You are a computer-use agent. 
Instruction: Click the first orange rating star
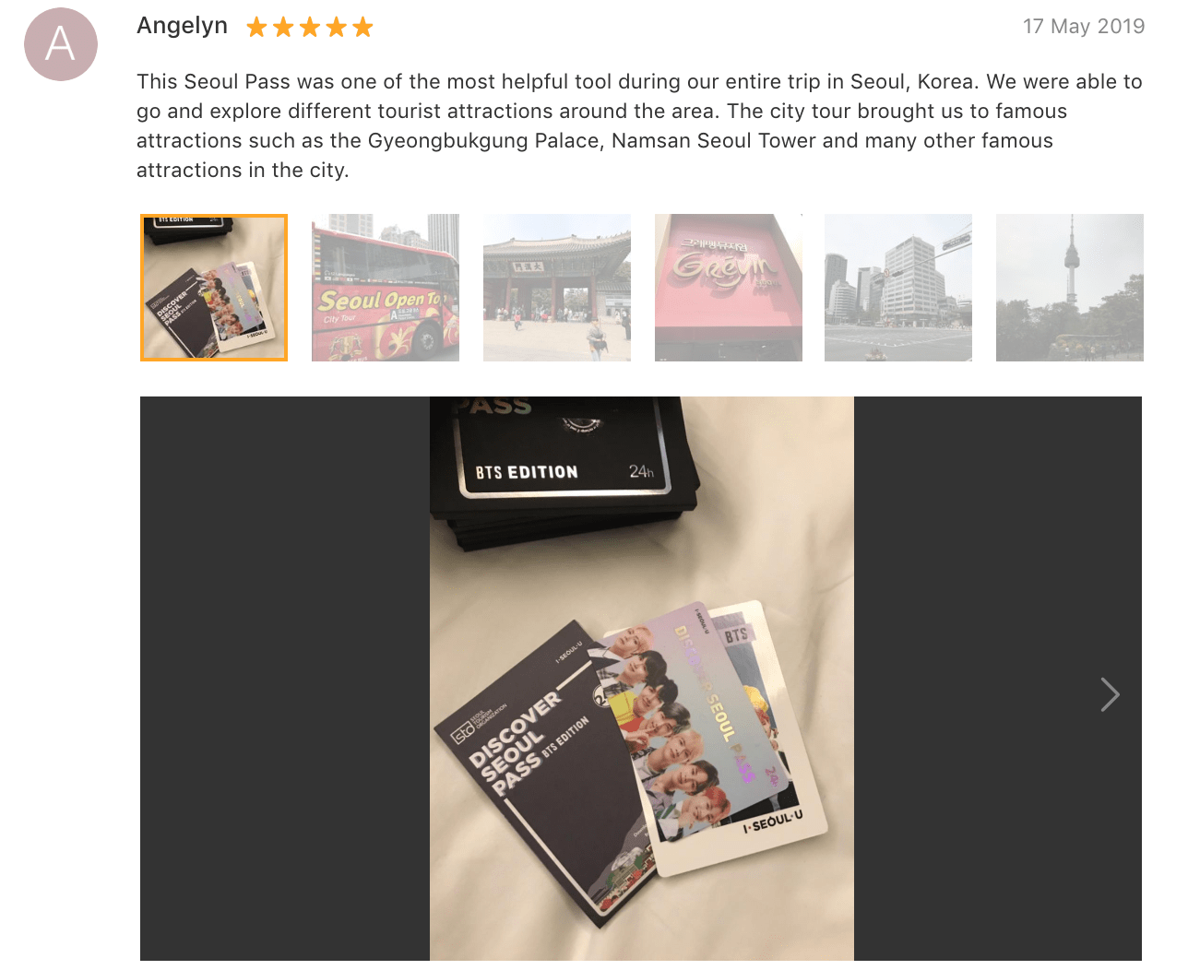(256, 28)
